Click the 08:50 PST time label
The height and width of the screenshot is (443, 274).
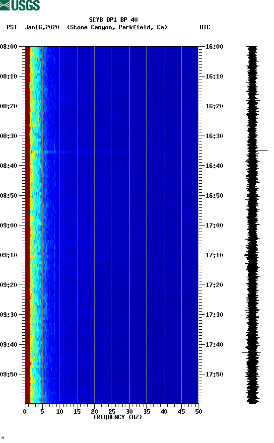click(x=8, y=196)
